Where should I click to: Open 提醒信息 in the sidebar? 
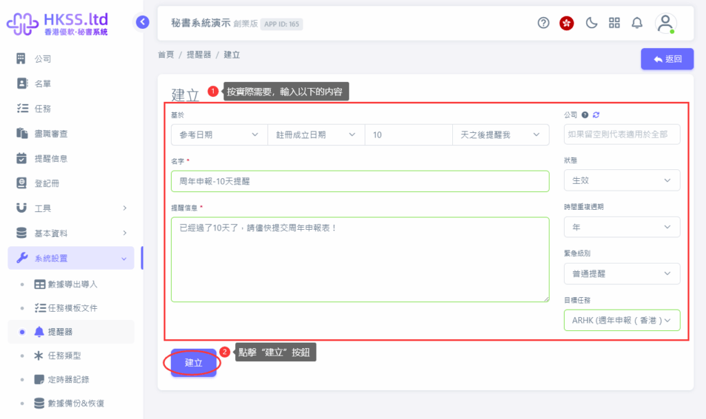point(51,158)
